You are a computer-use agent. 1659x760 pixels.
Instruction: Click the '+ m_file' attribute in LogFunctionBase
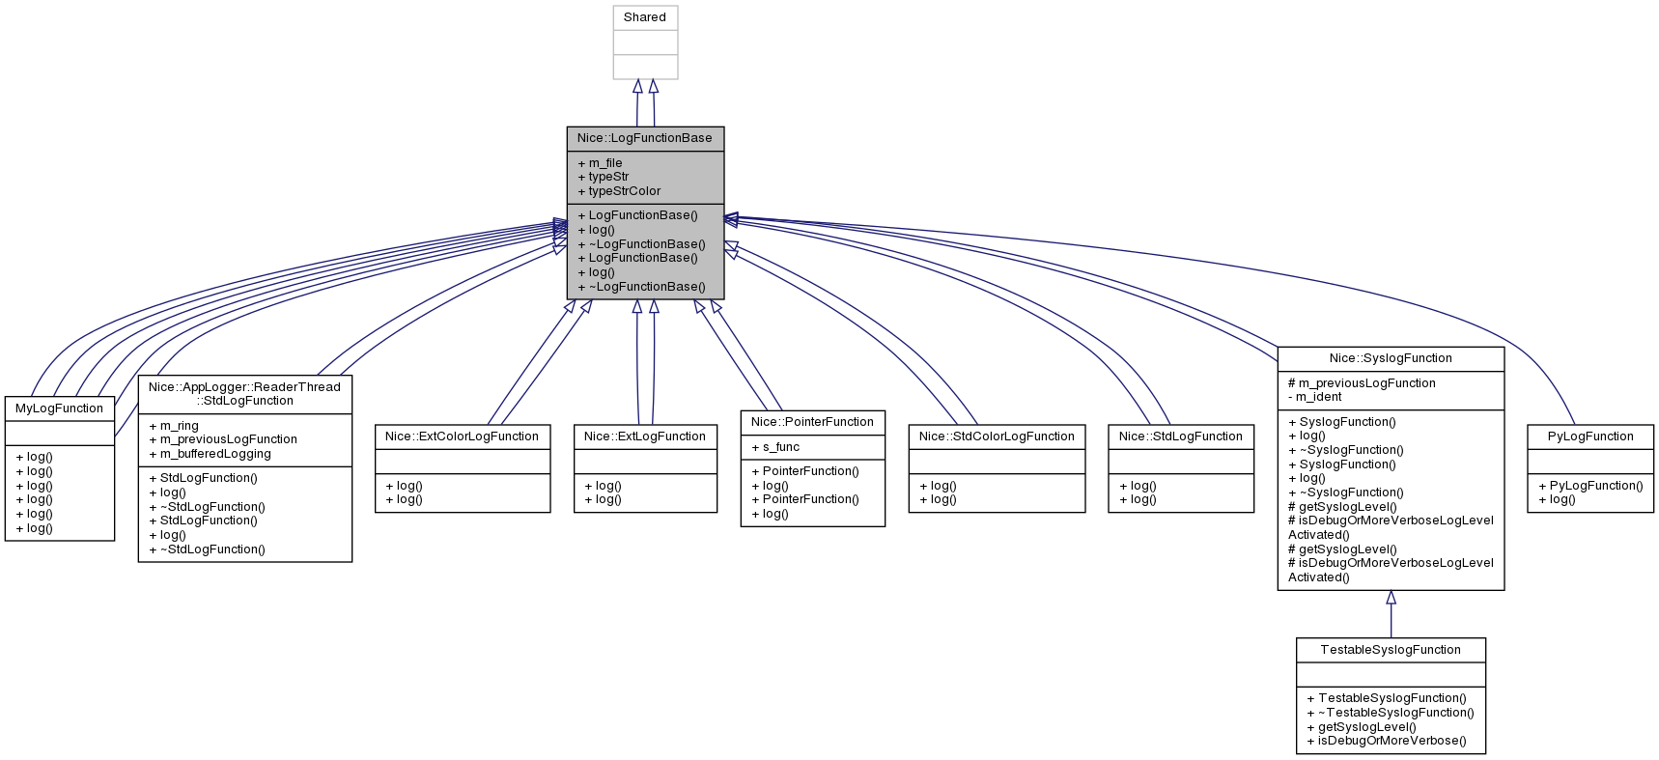pyautogui.click(x=601, y=163)
